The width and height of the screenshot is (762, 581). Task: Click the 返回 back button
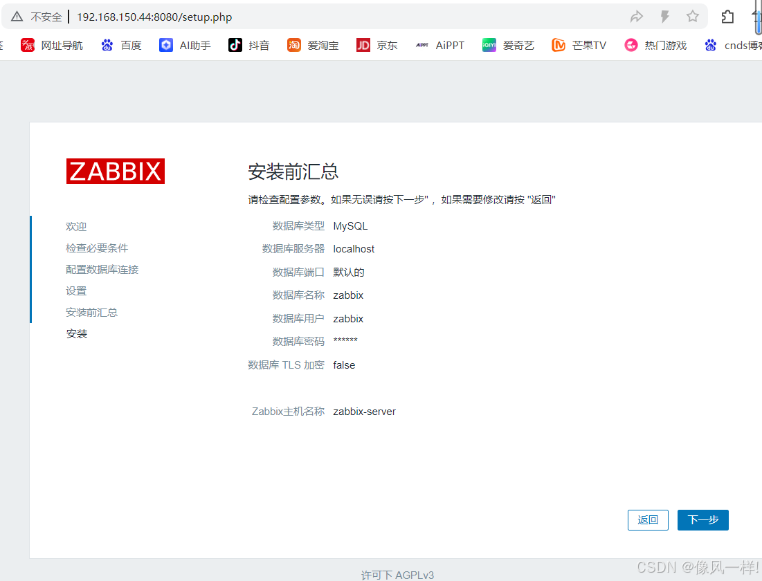648,520
